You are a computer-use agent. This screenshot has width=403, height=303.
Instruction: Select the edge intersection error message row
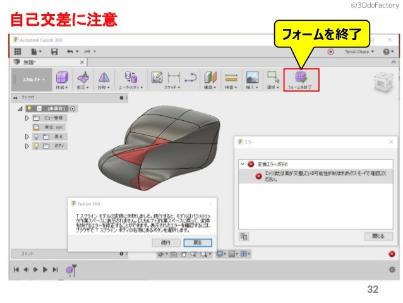tap(316, 176)
